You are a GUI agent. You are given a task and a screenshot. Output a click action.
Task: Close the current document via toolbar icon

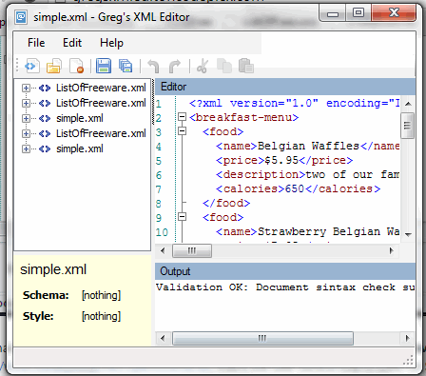tap(76, 66)
